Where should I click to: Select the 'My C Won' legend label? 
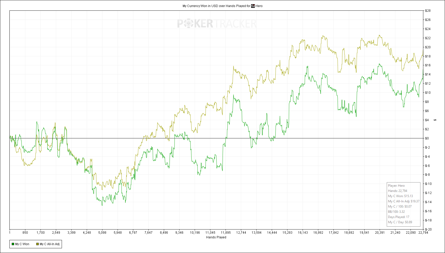click(22, 244)
